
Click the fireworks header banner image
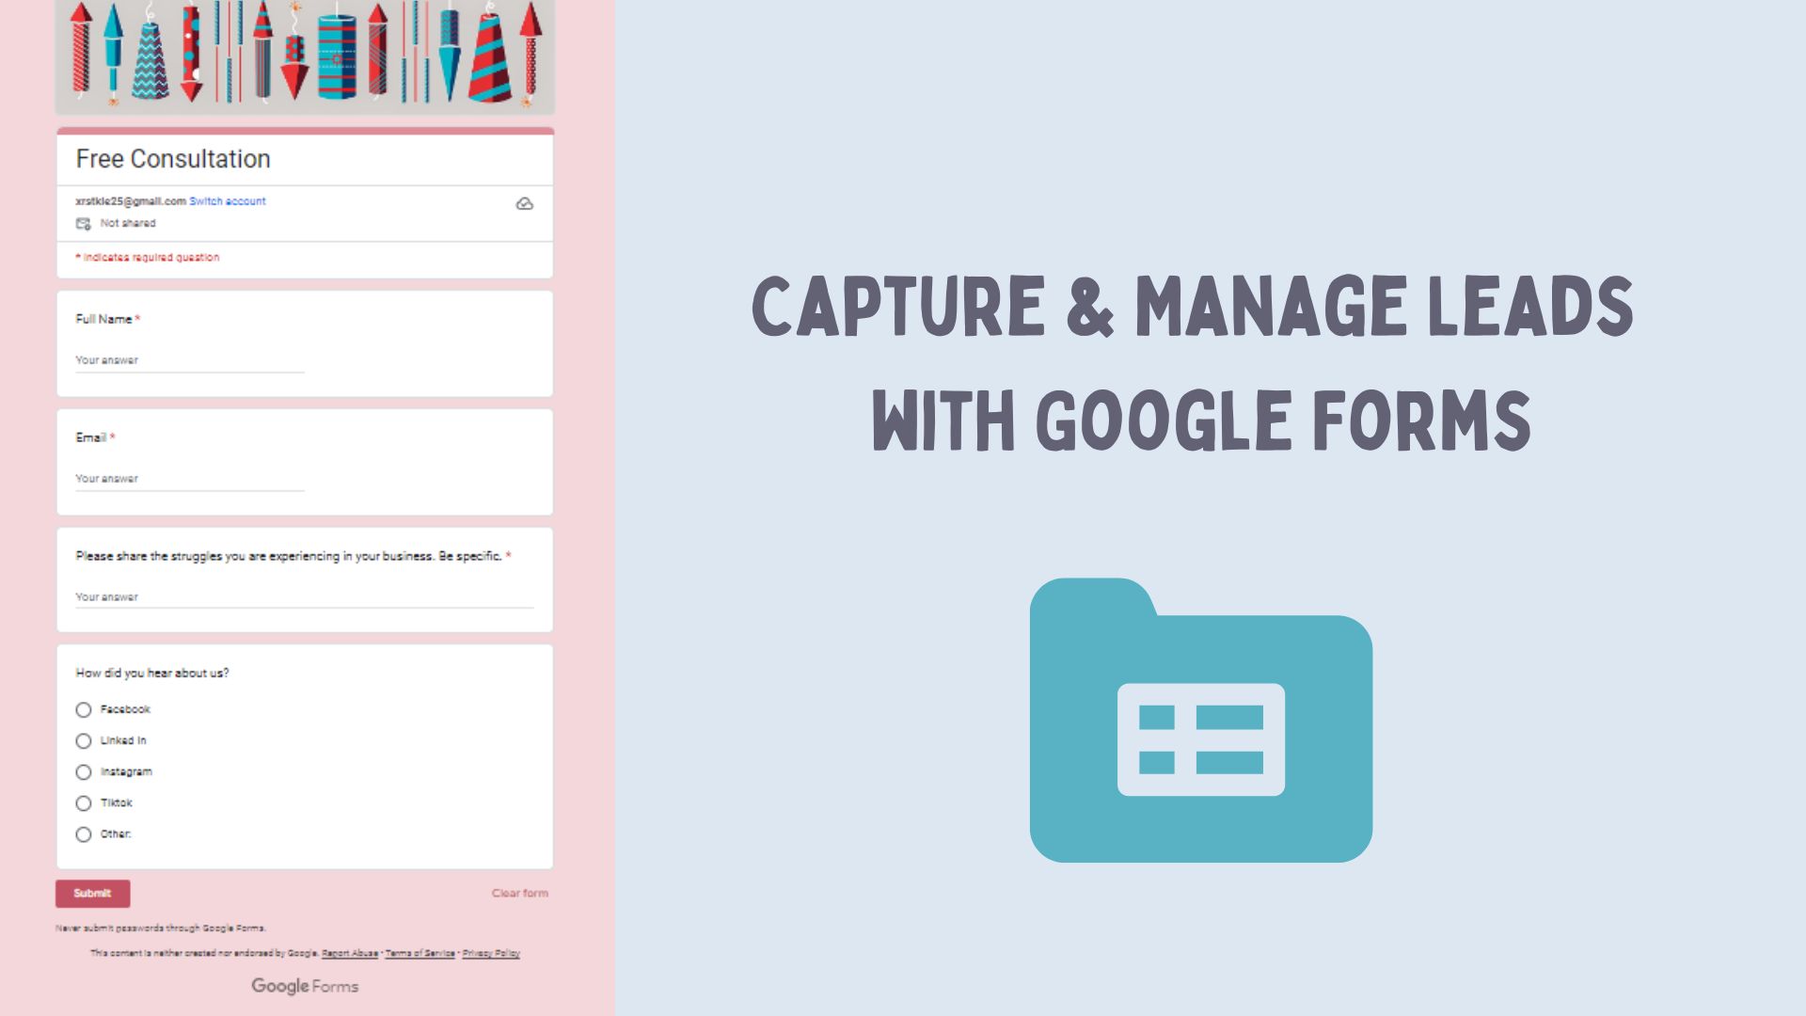tap(305, 55)
